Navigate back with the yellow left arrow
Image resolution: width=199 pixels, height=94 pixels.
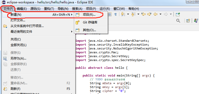tap(155, 14)
